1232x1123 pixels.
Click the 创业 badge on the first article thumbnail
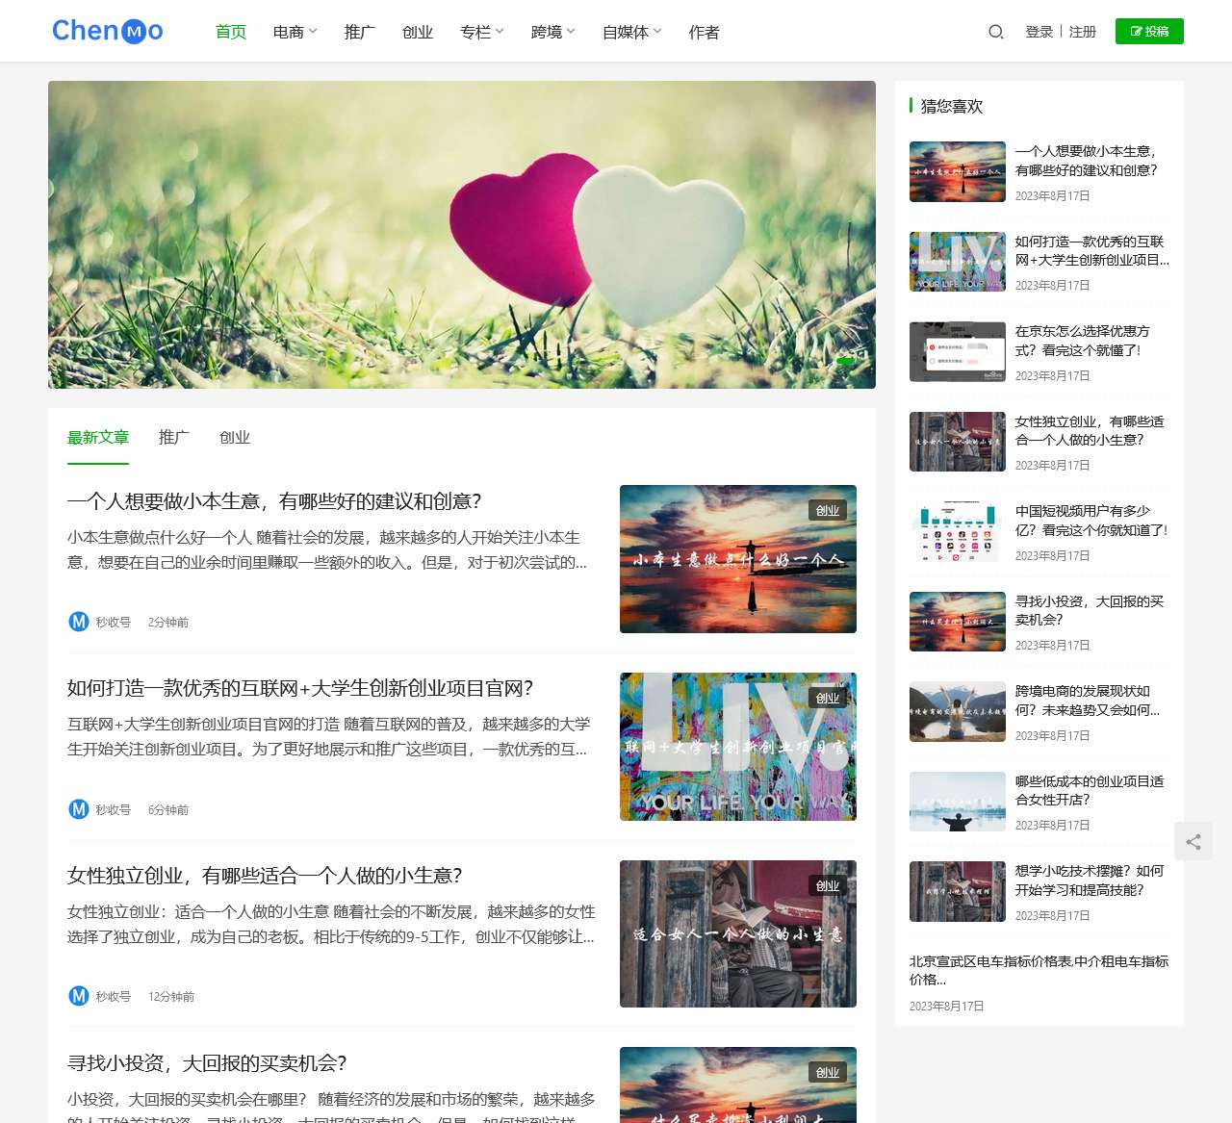point(829,510)
